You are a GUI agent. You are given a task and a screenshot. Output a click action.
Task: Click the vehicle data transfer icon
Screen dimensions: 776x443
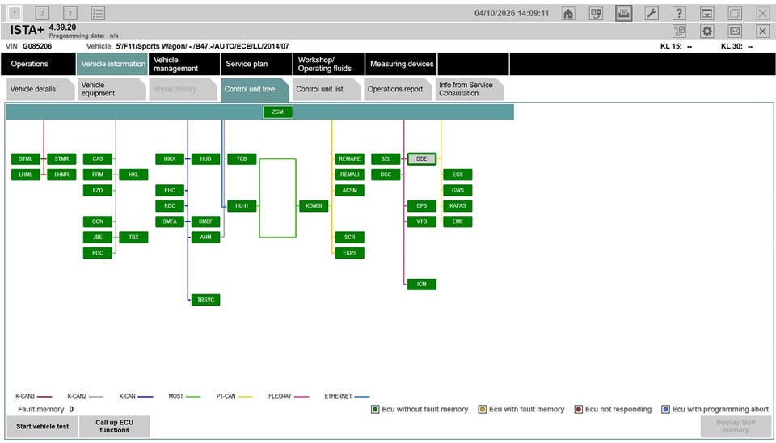point(596,14)
